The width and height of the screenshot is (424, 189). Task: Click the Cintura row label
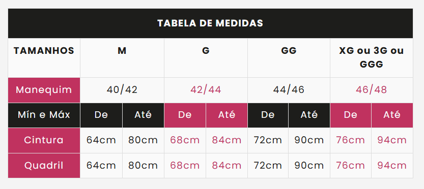coord(44,140)
